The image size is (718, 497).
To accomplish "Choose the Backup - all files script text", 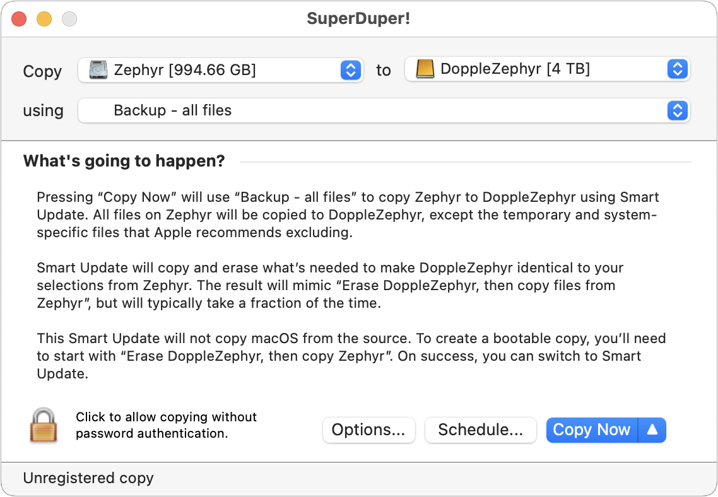I will coord(173,110).
